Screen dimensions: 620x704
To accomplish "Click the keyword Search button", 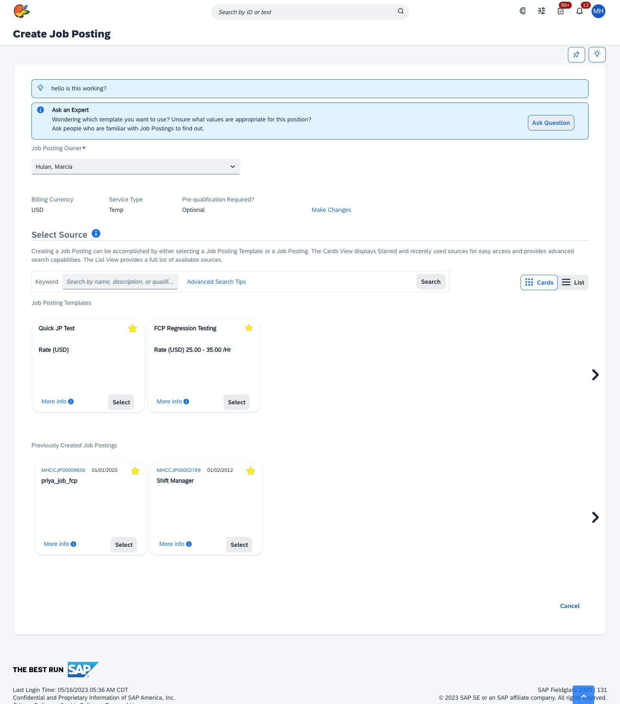I will [x=431, y=282].
